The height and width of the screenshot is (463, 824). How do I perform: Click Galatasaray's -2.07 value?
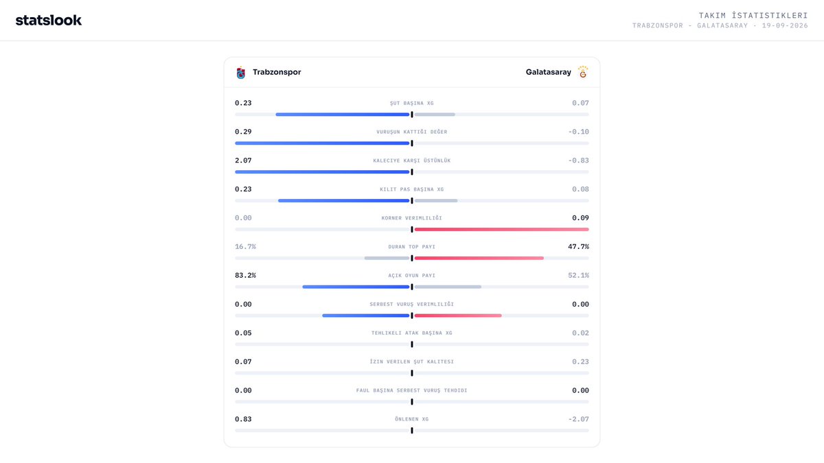click(x=578, y=420)
